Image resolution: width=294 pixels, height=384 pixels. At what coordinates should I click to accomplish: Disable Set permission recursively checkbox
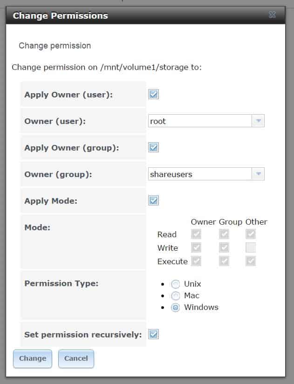point(153,334)
